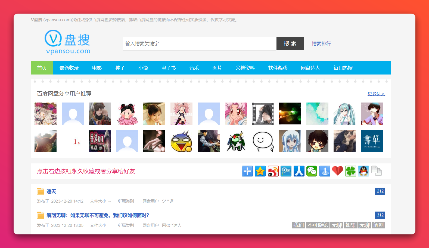
Task: Open the 搜索排行 link
Action: (321, 44)
